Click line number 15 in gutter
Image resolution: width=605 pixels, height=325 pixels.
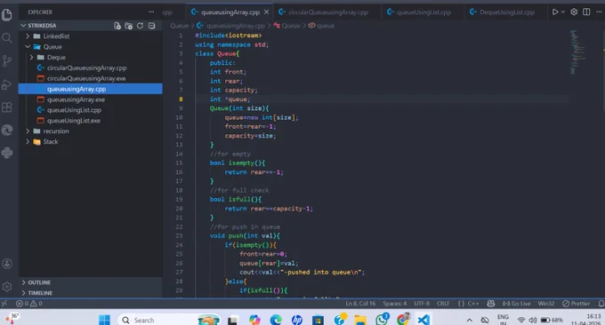point(179,162)
